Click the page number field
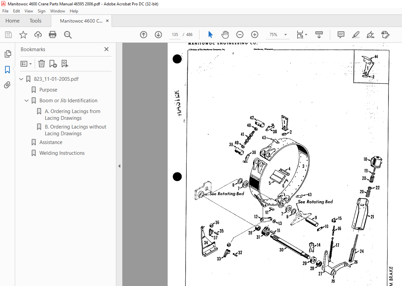The image size is (402, 286). [175, 35]
